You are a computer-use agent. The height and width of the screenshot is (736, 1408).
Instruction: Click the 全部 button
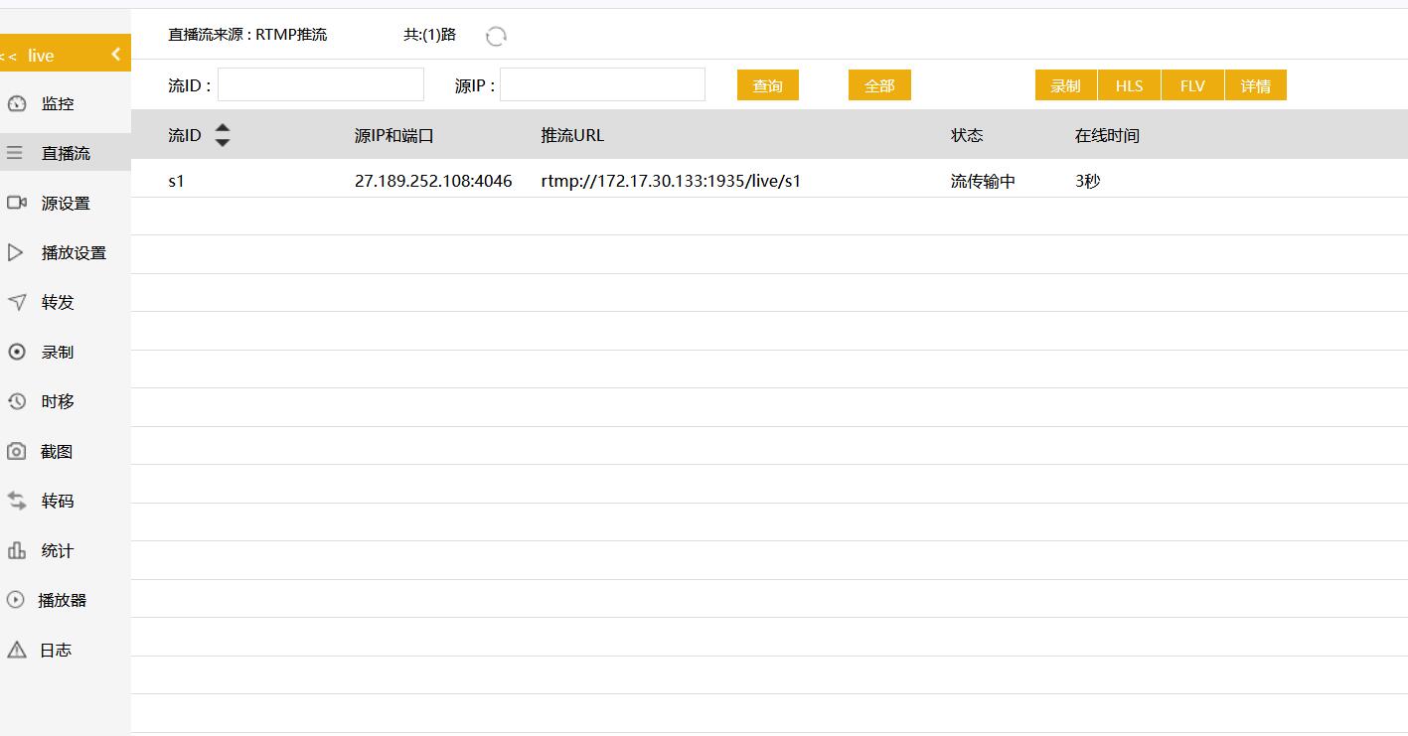[879, 85]
